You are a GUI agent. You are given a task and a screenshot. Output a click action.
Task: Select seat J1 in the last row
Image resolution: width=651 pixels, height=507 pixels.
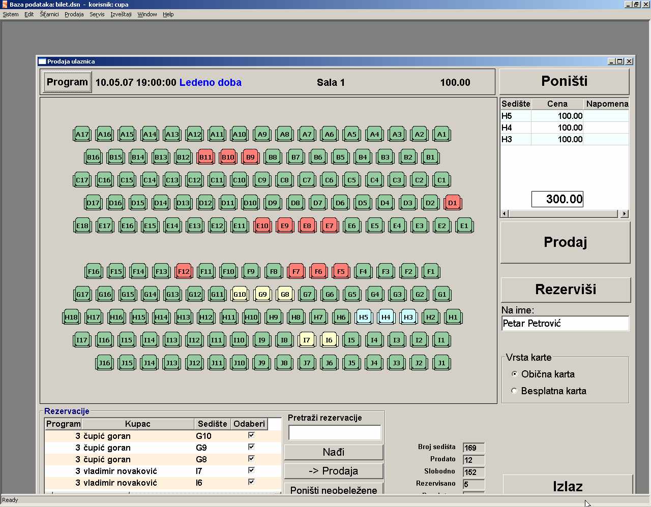point(441,363)
